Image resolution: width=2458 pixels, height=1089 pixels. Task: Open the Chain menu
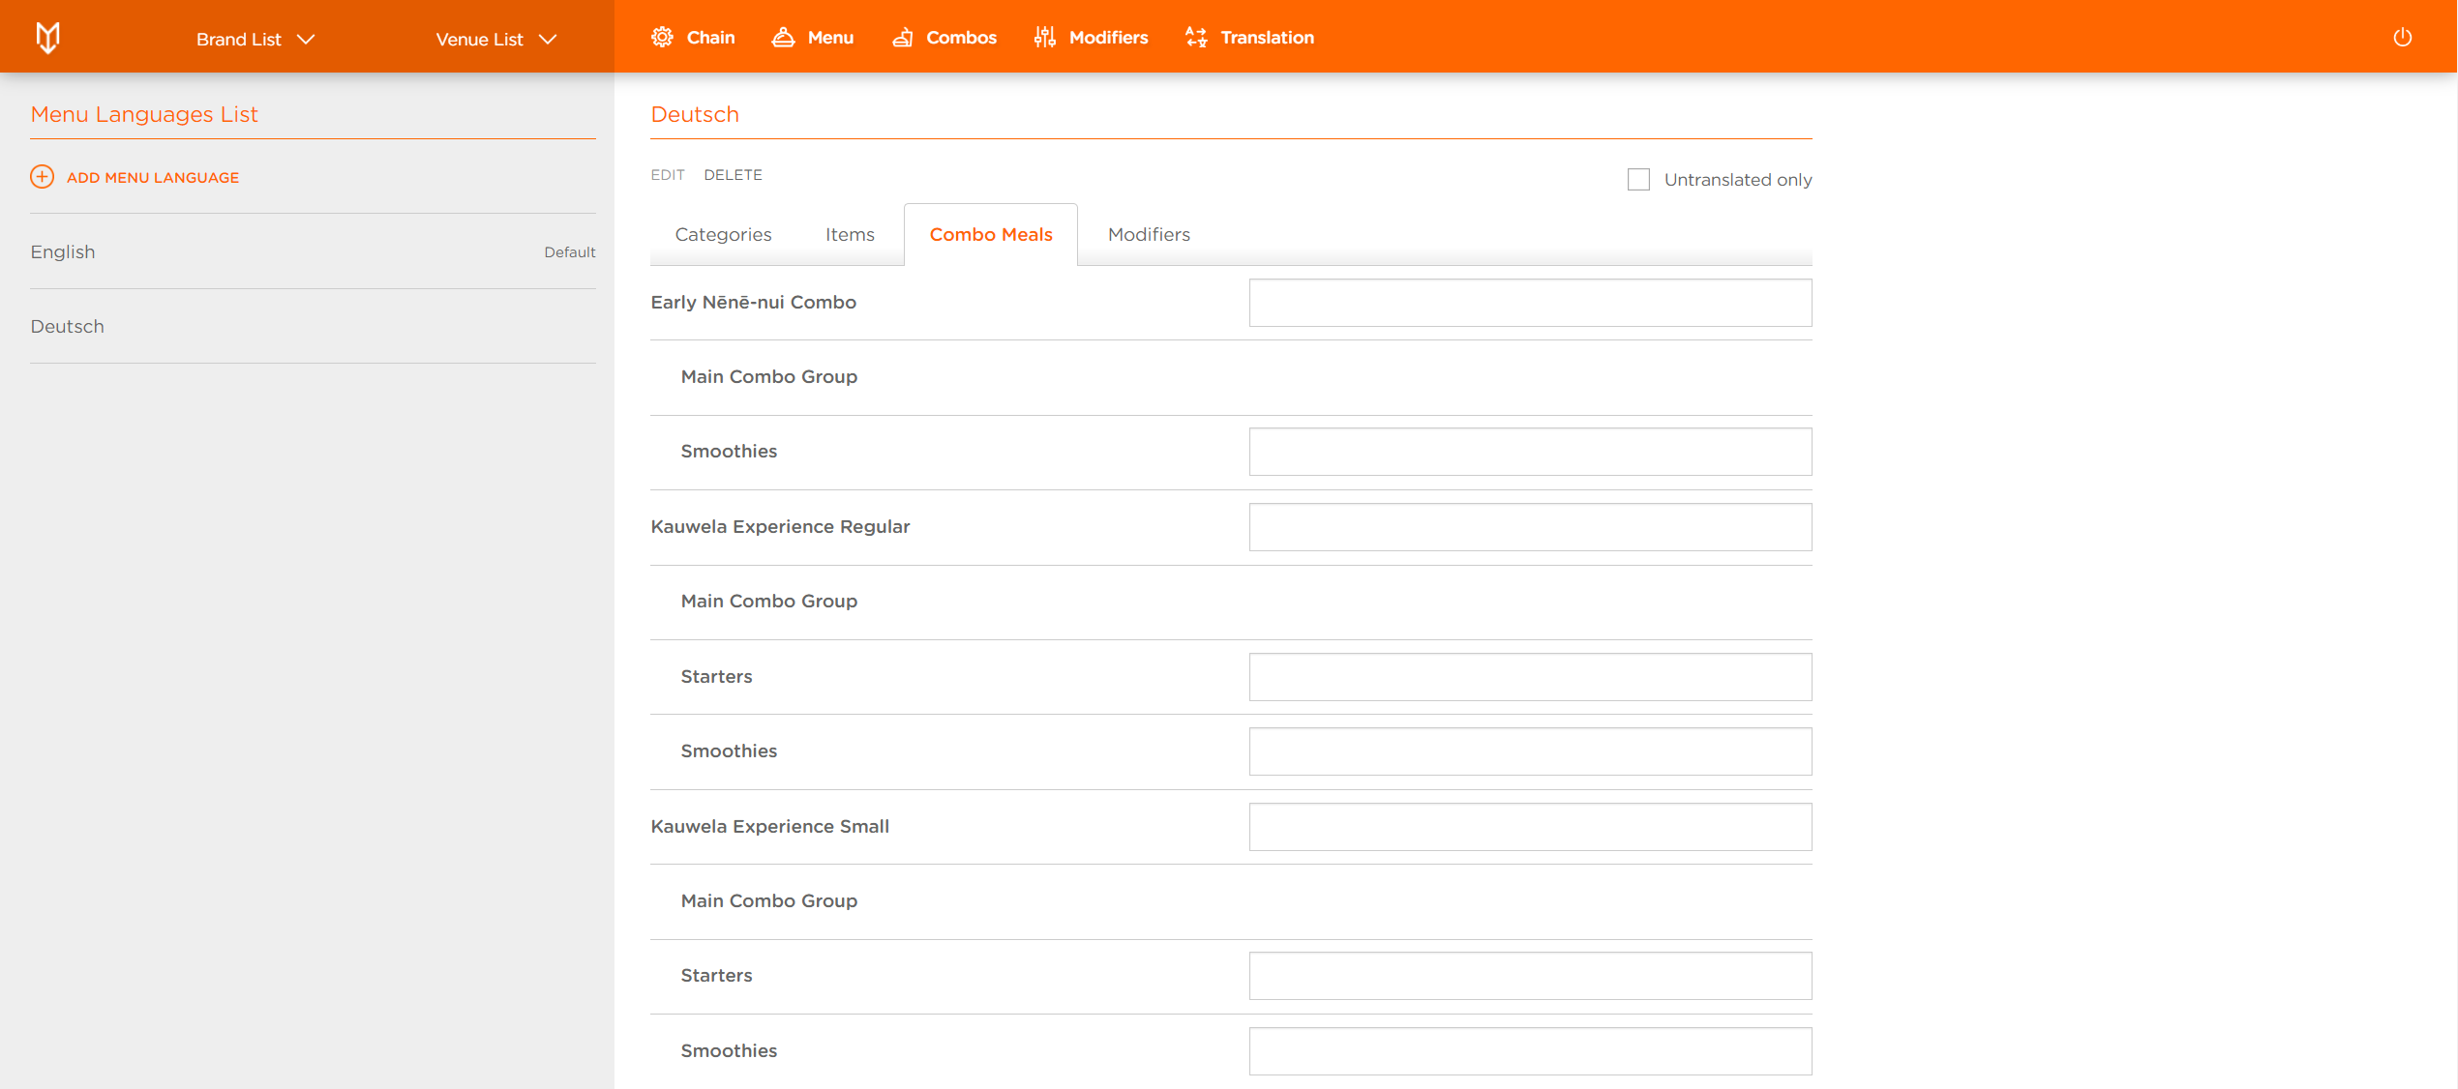[x=693, y=38]
